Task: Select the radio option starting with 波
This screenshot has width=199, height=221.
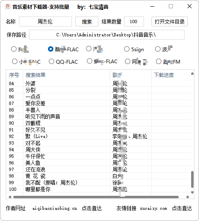Action: 158,49
